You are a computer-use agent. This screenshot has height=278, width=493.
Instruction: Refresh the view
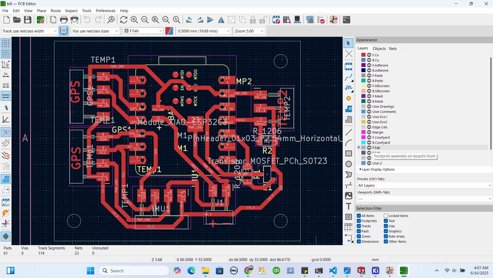pos(124,20)
